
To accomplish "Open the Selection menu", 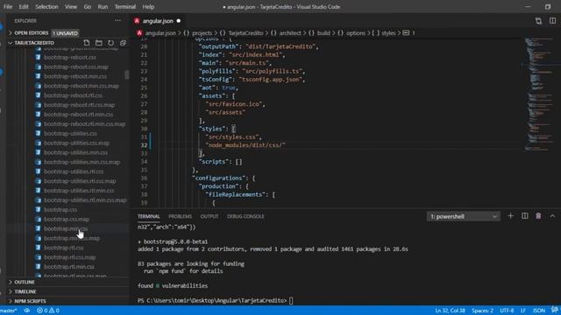I will (x=46, y=7).
